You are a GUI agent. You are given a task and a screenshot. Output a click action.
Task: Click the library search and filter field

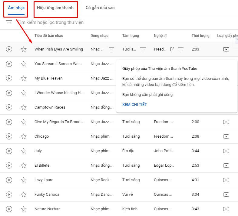91,22
